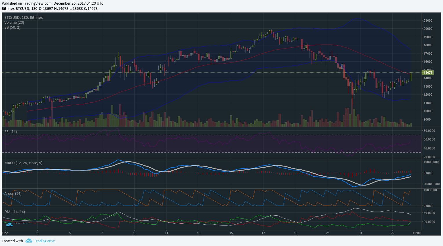Click the MACD -1000.0000 scale value
Image resolution: width=443 pixels, height=246 pixels.
click(x=431, y=184)
